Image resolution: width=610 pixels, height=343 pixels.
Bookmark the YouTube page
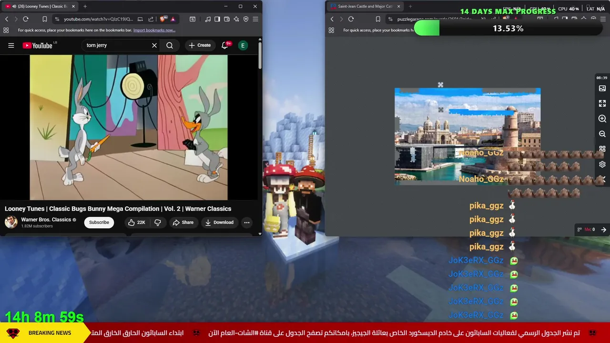44,19
